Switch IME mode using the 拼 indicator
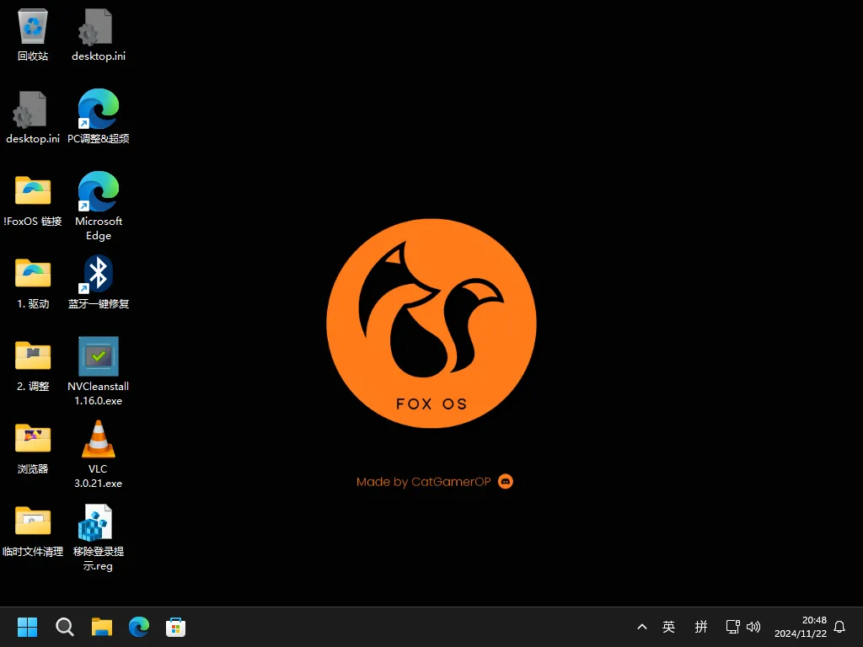The width and height of the screenshot is (863, 647). [x=700, y=627]
